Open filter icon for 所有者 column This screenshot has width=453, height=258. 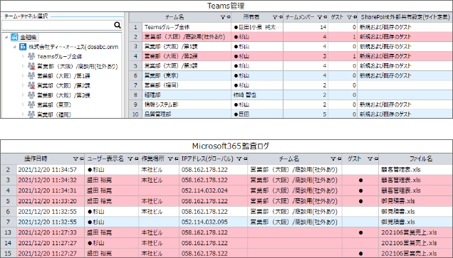point(275,17)
